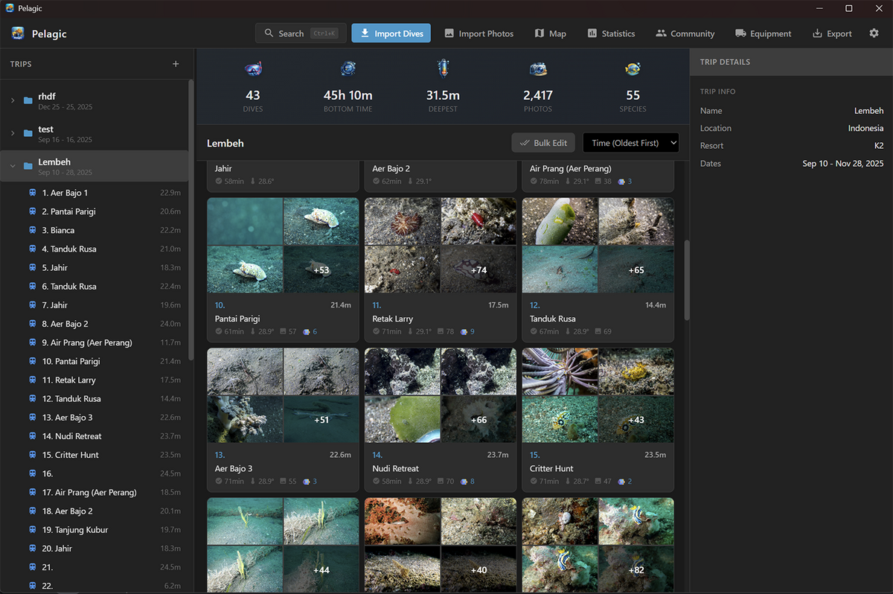Collapse the Lembeh trip folder

(13, 166)
